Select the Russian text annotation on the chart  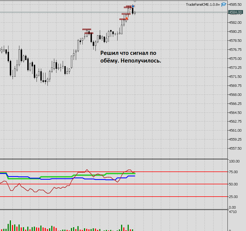(131, 57)
